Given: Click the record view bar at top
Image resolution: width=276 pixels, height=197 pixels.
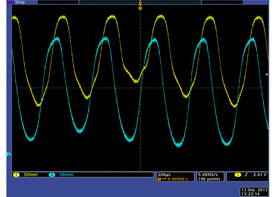Looking at the screenshot, I should (140, 2).
